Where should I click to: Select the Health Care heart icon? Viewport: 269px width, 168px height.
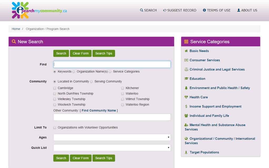(186, 97)
